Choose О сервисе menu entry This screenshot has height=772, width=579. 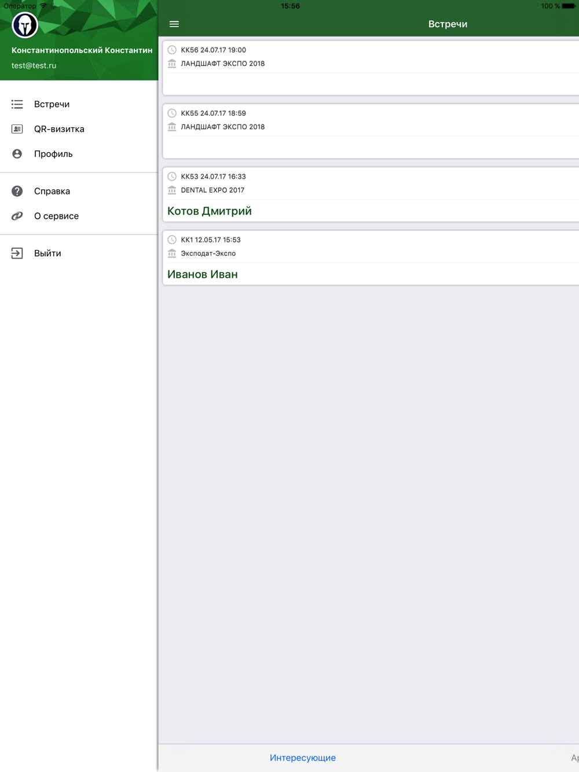(79, 216)
